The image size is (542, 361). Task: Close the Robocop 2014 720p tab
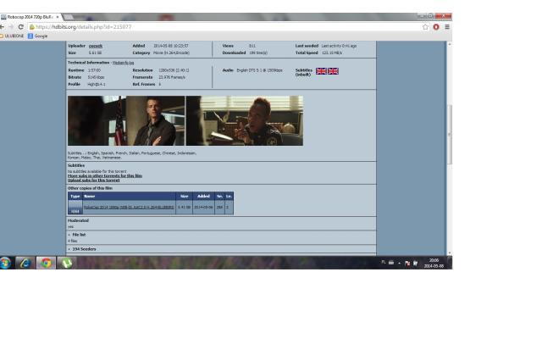click(58, 17)
